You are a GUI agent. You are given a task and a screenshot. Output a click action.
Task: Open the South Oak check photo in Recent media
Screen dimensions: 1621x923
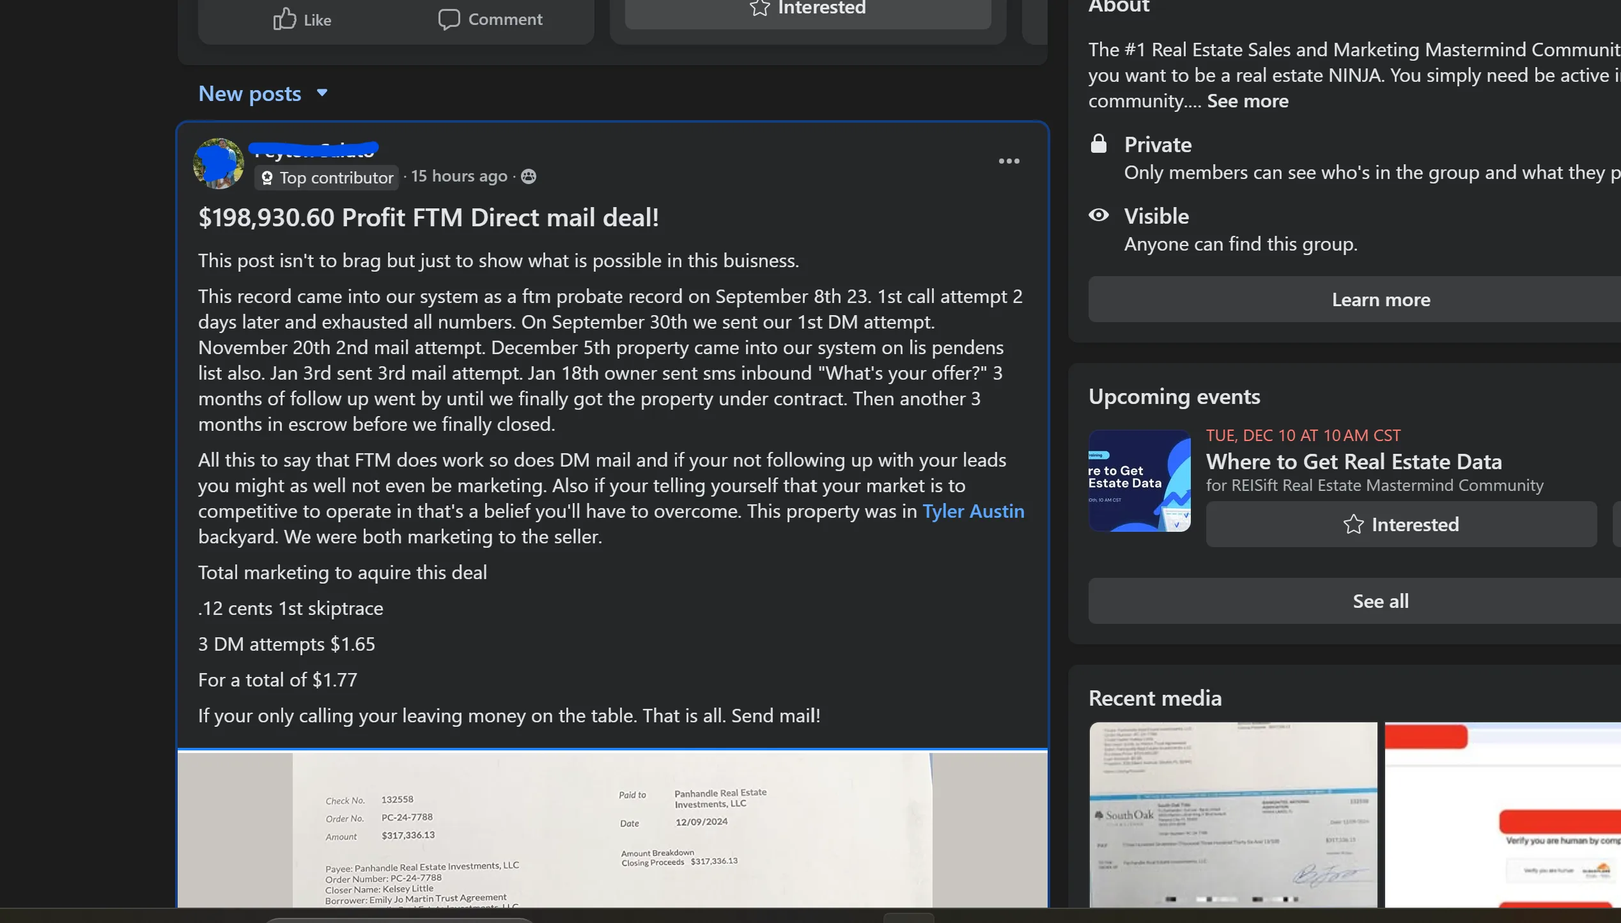pyautogui.click(x=1232, y=814)
